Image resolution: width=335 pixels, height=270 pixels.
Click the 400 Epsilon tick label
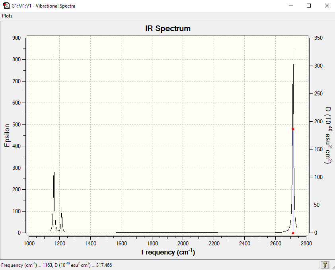click(17, 146)
